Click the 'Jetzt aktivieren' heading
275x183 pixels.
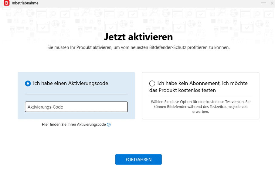138,37
